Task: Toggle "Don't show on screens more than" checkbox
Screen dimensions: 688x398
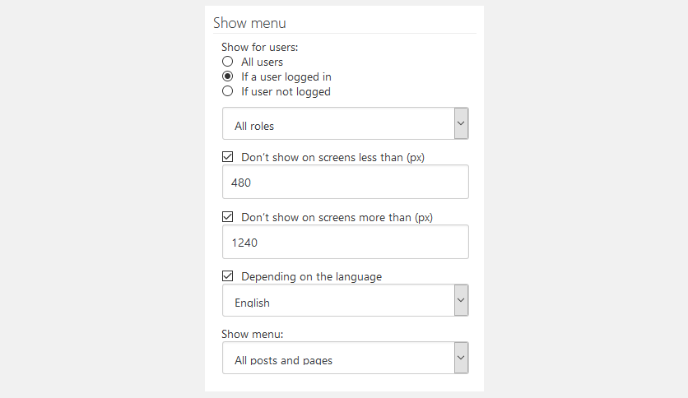Action: (x=228, y=217)
